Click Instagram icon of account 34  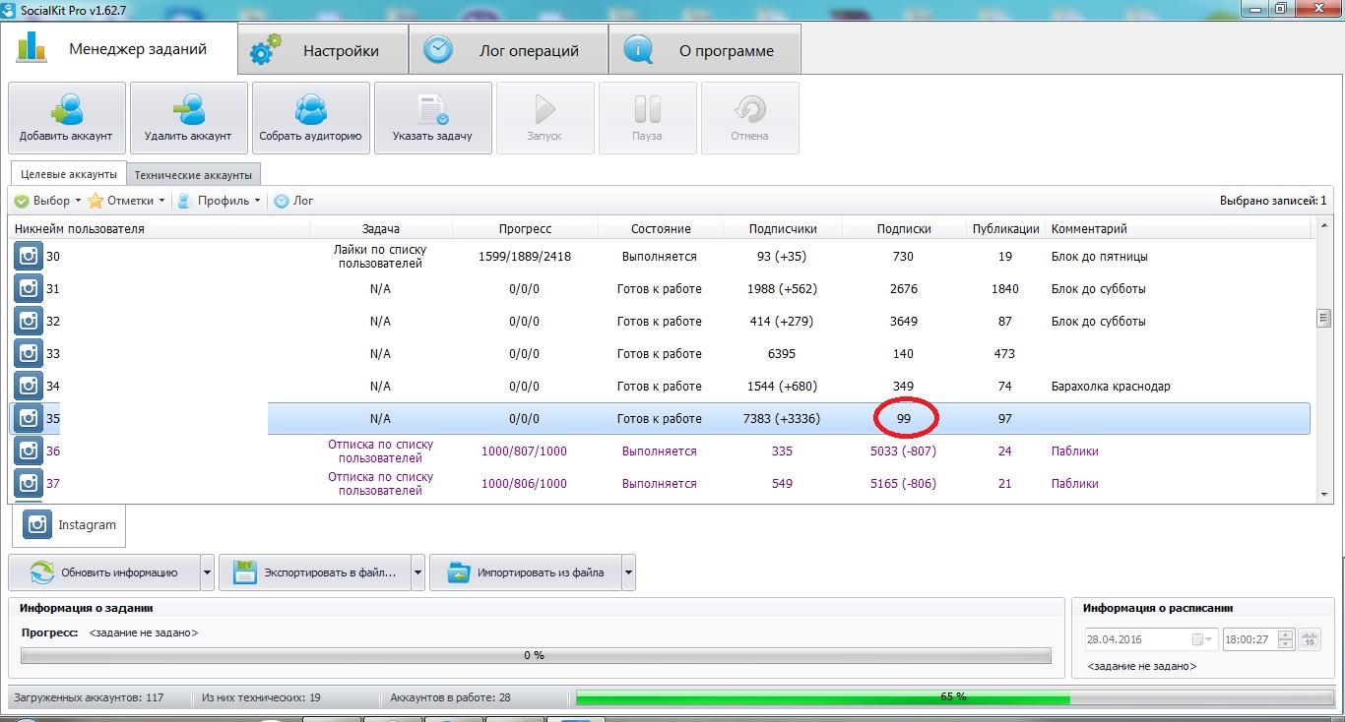coord(29,386)
